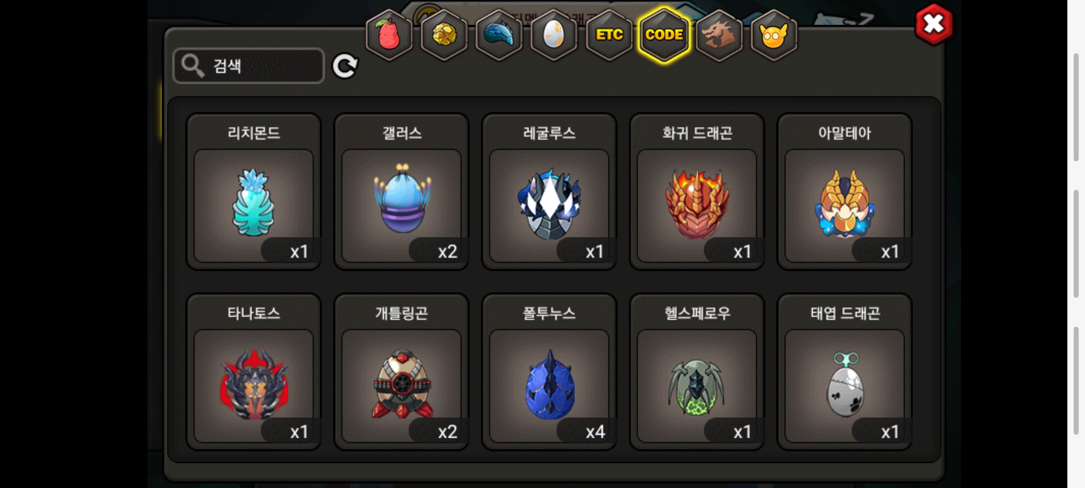
Task: Pick the 화귀 드래곤 flame egg
Action: pos(697,192)
